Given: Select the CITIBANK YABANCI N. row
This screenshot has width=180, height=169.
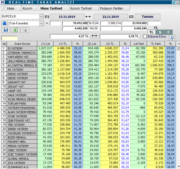Looking at the screenshot, I should [88, 52].
